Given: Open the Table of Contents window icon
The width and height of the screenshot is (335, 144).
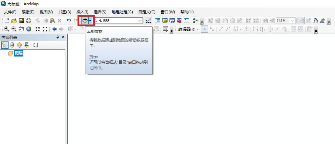Looking at the screenshot, I should point(158,21).
